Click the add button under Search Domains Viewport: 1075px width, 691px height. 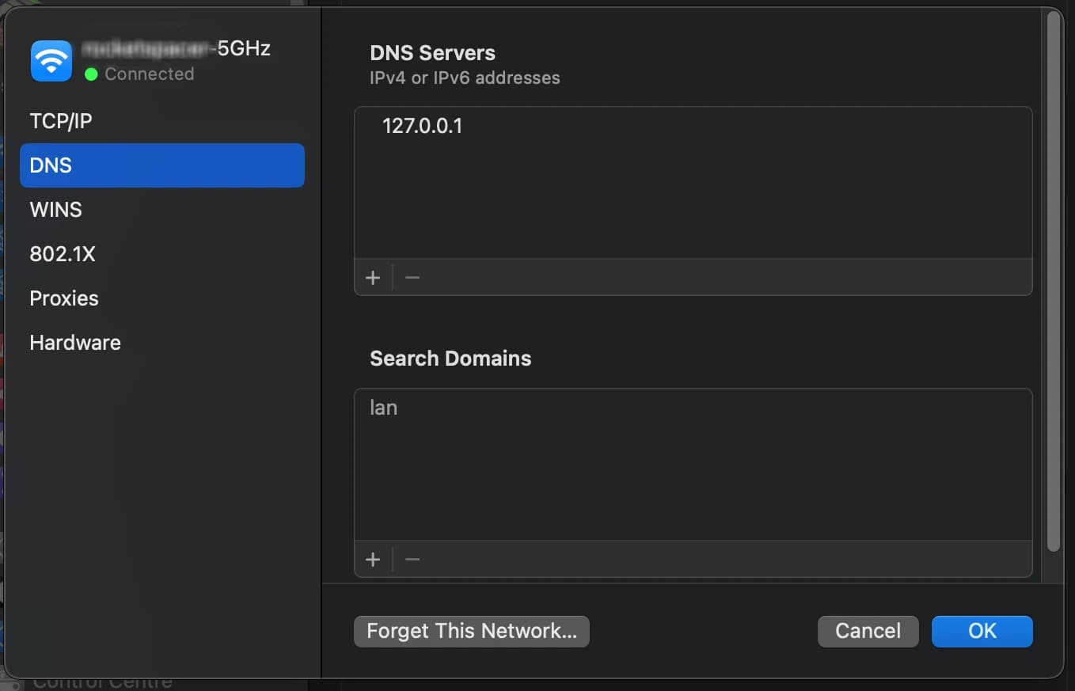373,559
